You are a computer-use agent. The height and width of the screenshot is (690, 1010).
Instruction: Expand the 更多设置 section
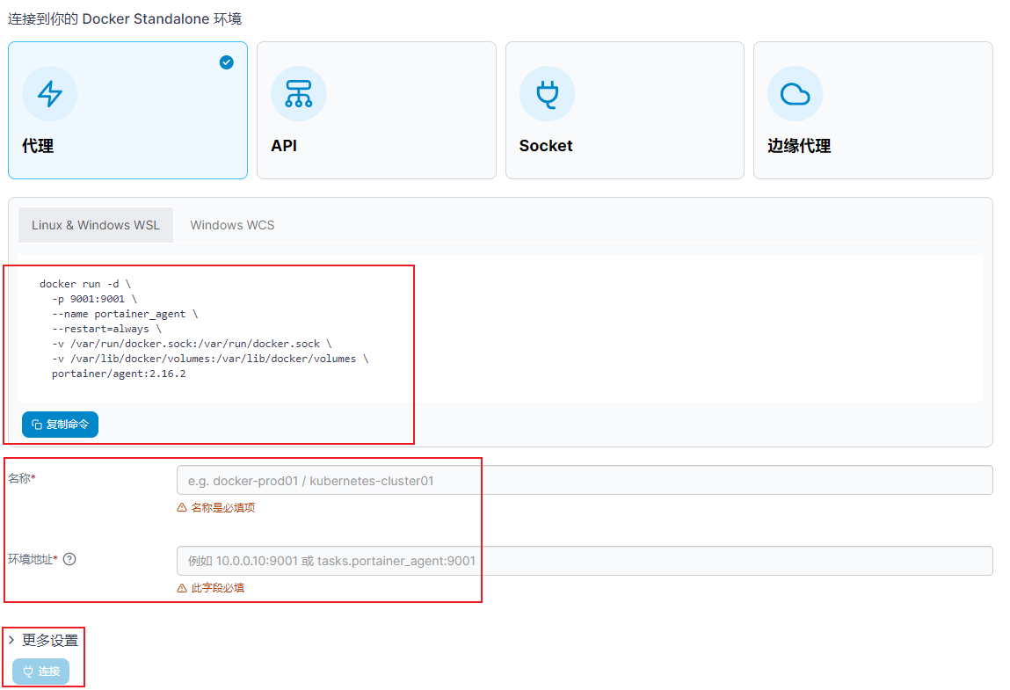(x=43, y=641)
